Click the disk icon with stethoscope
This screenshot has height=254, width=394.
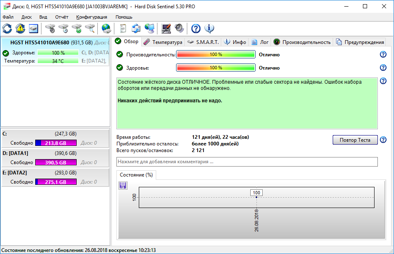click(50, 29)
